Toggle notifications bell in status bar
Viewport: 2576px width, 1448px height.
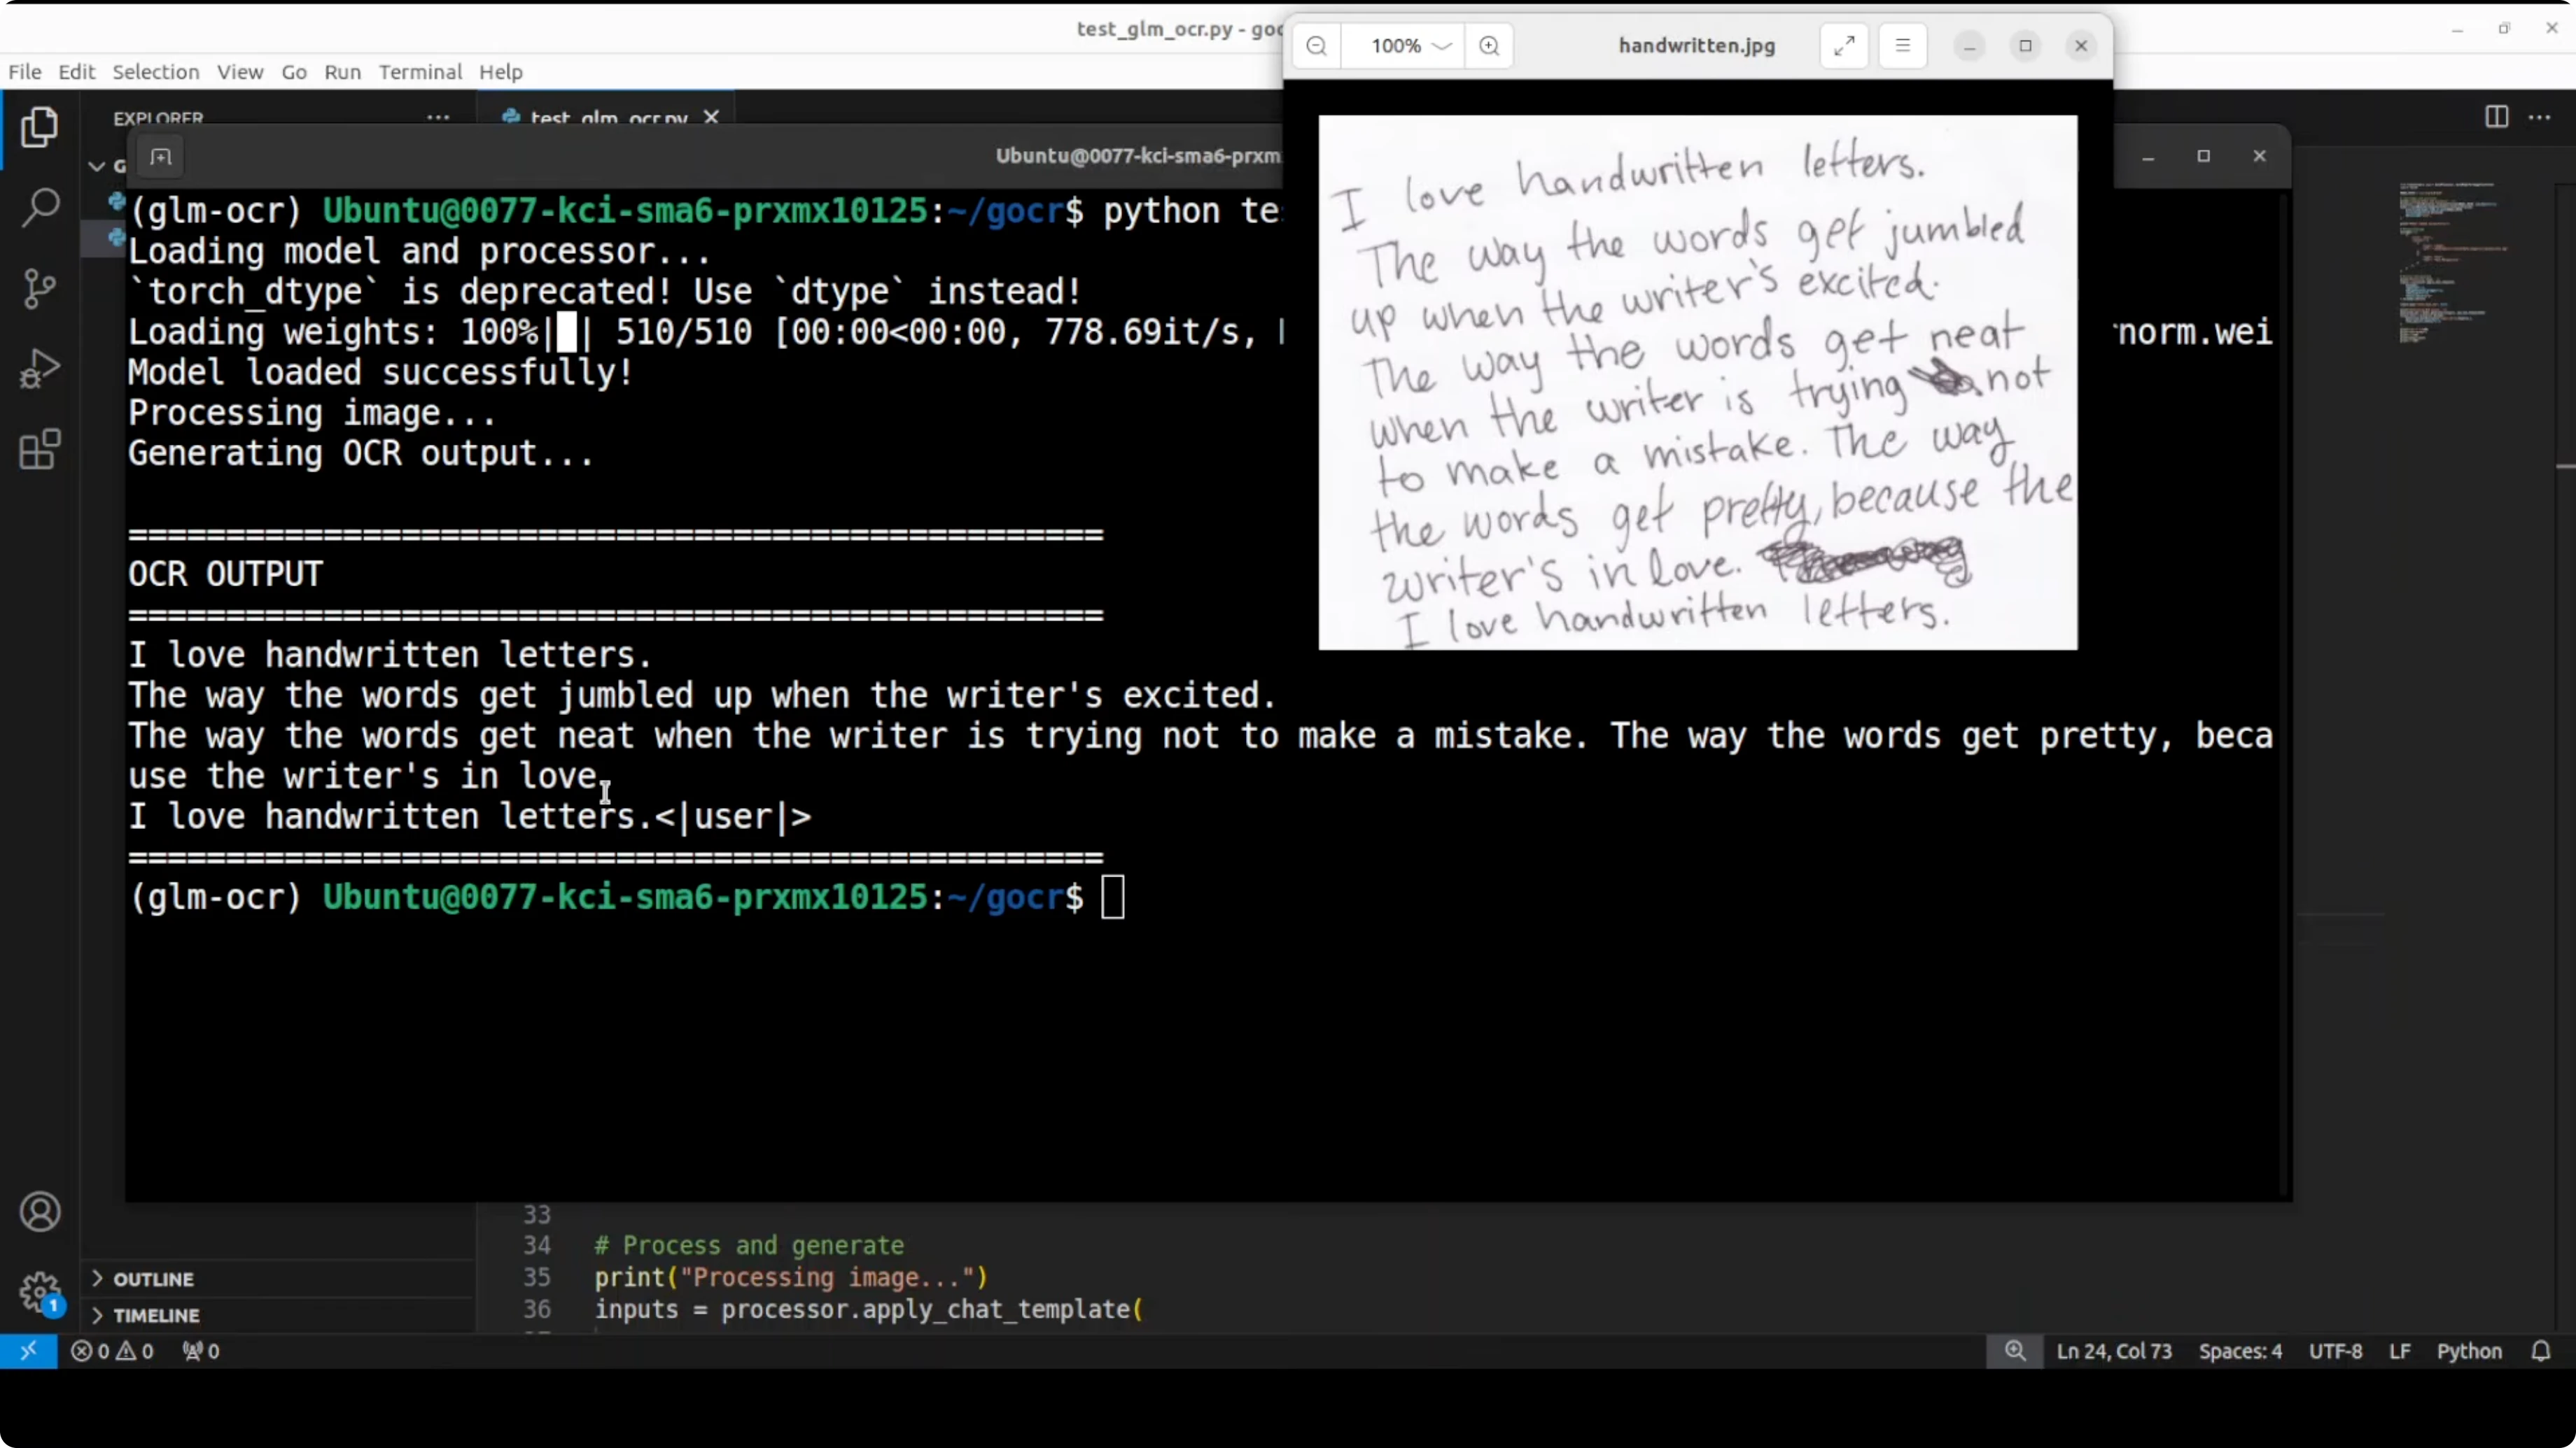[x=2541, y=1351]
